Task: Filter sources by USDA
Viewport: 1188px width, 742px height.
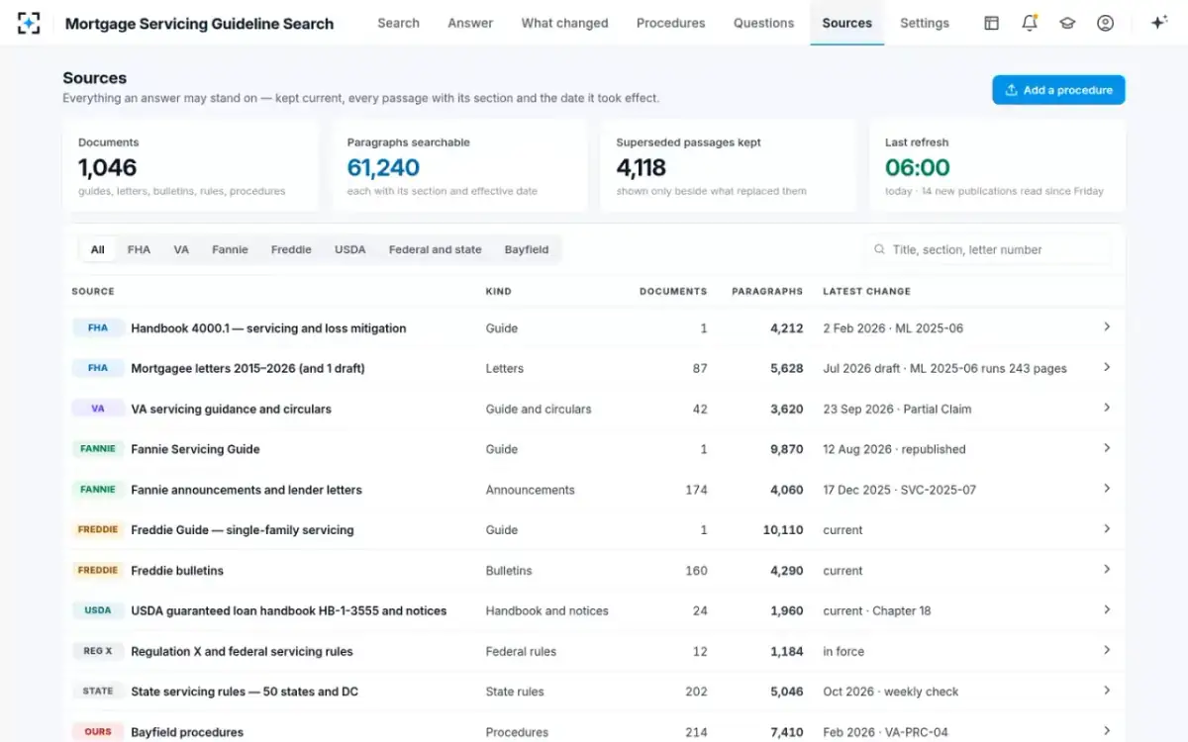Action: tap(349, 249)
